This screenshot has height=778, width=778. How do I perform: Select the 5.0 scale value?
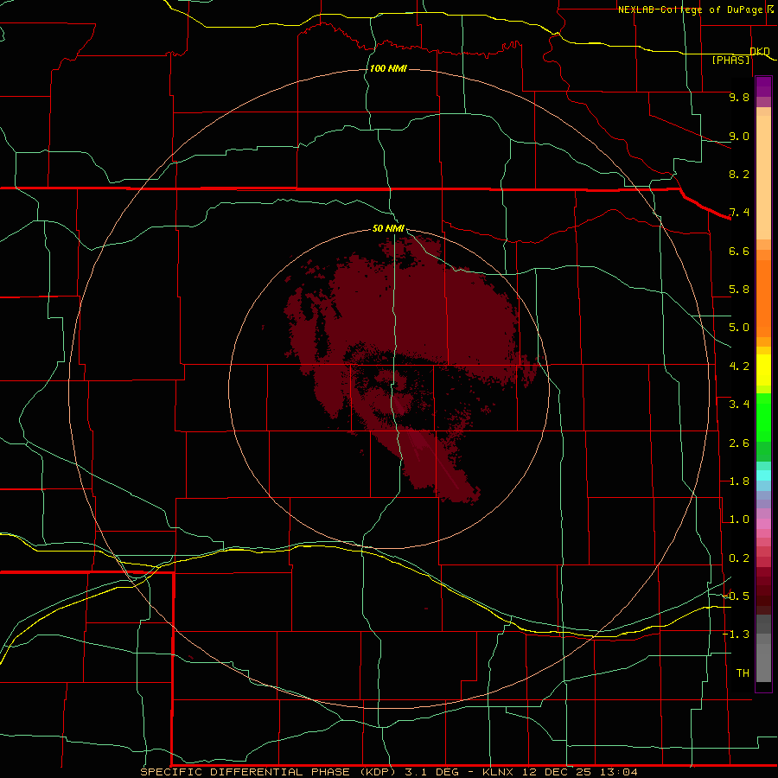coord(739,328)
